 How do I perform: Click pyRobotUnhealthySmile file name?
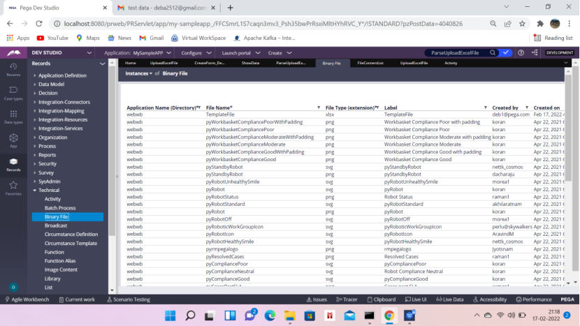point(233,182)
